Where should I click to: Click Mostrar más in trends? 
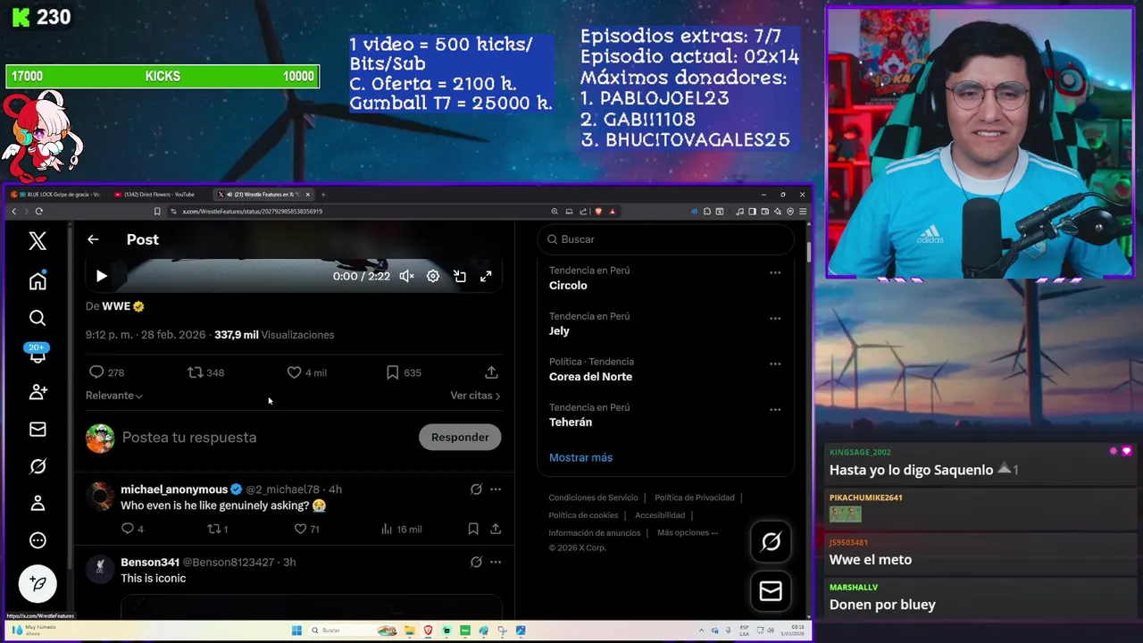[580, 458]
